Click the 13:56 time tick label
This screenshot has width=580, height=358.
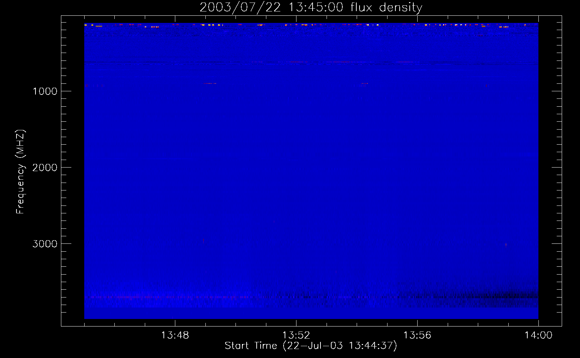pyautogui.click(x=417, y=335)
